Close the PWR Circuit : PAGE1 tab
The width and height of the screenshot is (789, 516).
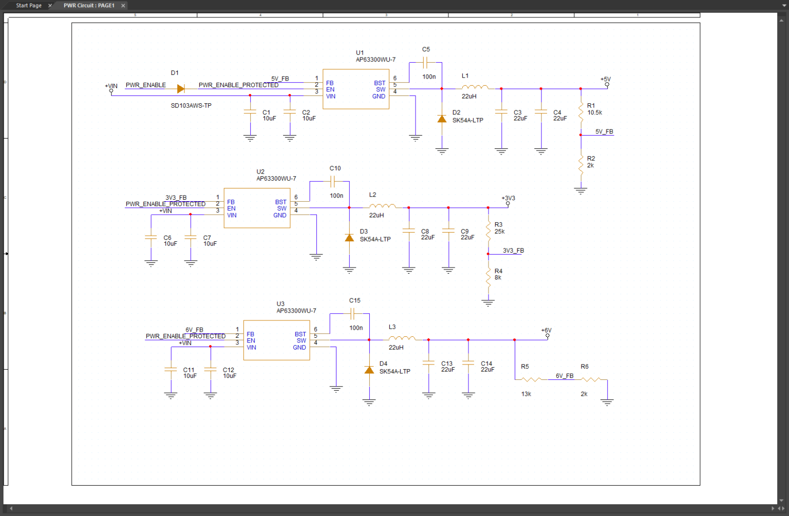coord(123,5)
